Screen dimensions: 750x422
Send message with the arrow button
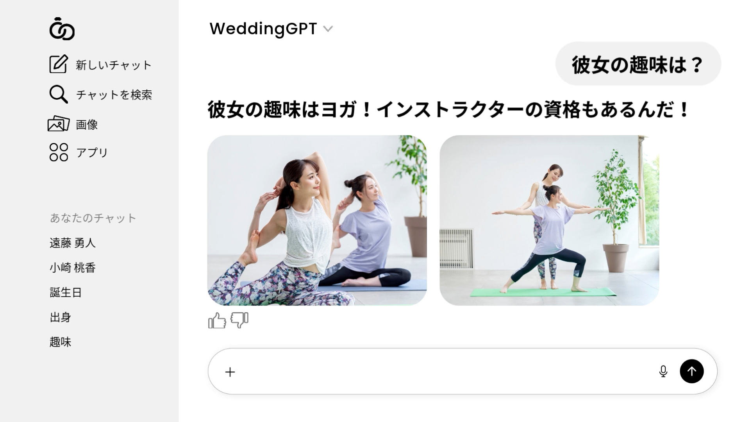click(x=691, y=371)
